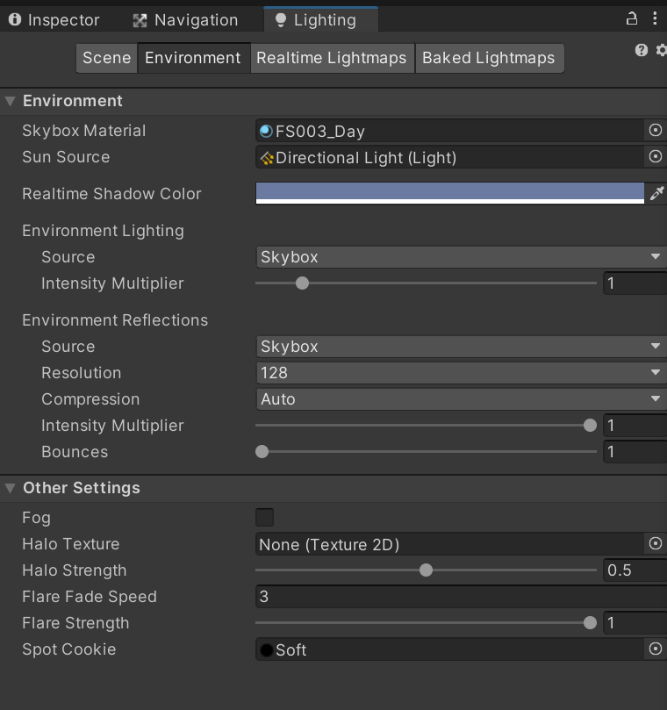Open the Environment Lighting Source dropdown

pyautogui.click(x=461, y=257)
